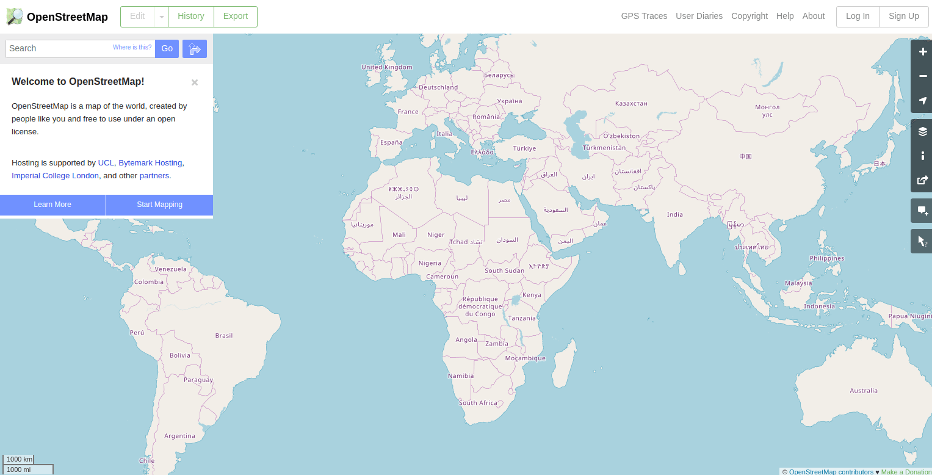
Task: Click the United Kingdom map label
Action: (387, 67)
